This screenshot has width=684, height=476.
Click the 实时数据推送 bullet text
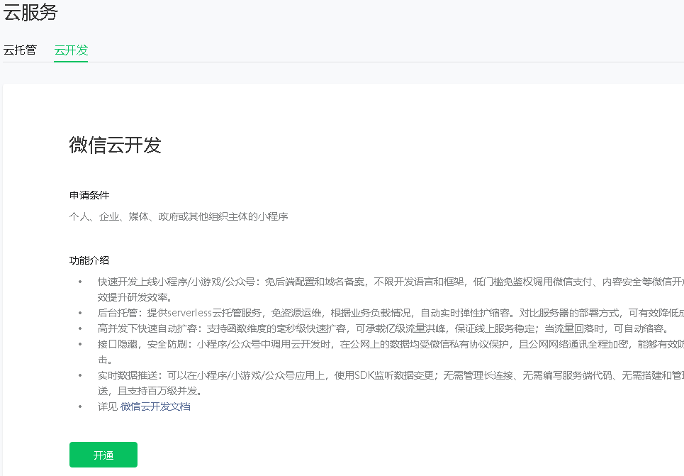click(x=391, y=375)
